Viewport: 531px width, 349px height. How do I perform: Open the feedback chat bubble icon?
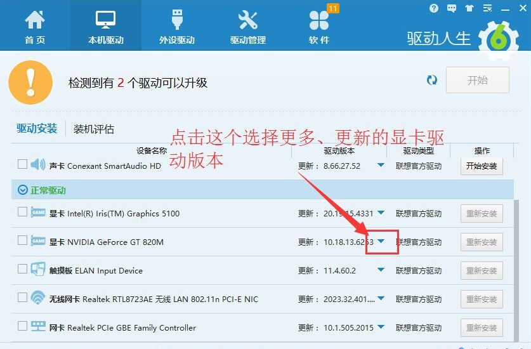pyautogui.click(x=452, y=8)
